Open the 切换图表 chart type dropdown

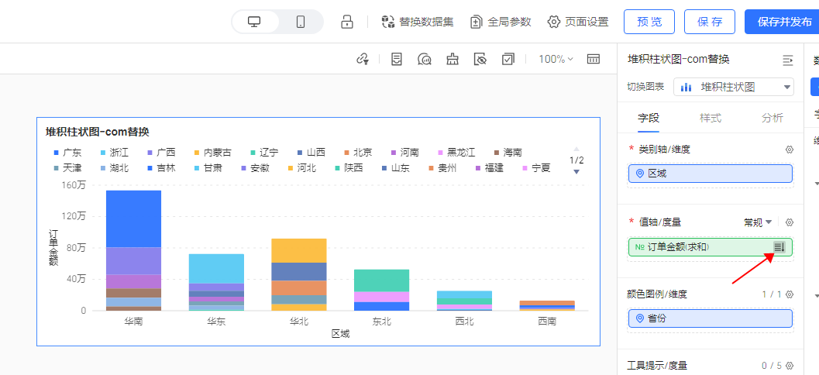[734, 87]
